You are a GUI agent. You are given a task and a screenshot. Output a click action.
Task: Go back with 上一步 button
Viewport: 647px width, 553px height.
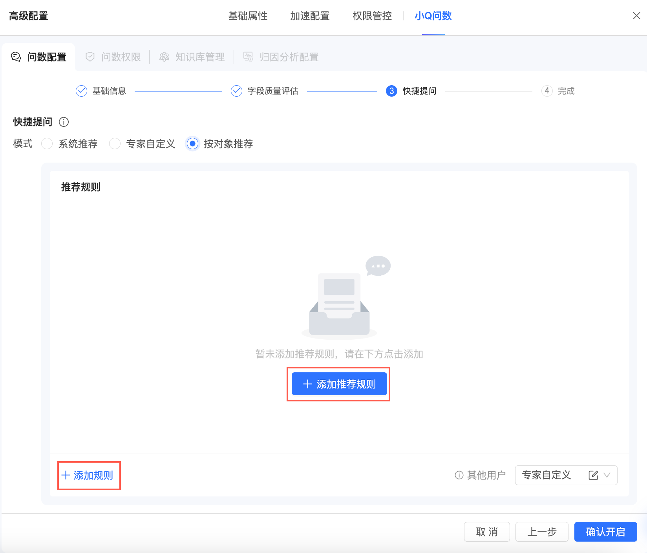pyautogui.click(x=542, y=532)
